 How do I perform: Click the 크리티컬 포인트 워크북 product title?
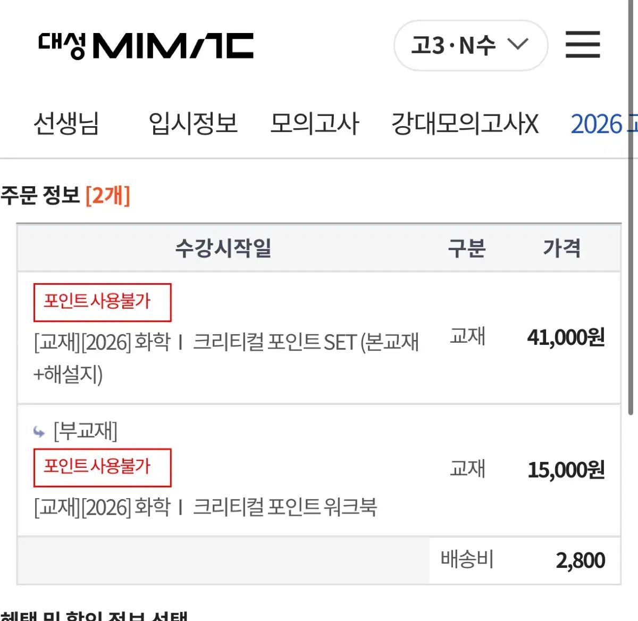(x=205, y=507)
